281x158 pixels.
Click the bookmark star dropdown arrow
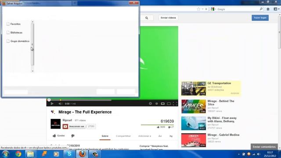(202, 9)
